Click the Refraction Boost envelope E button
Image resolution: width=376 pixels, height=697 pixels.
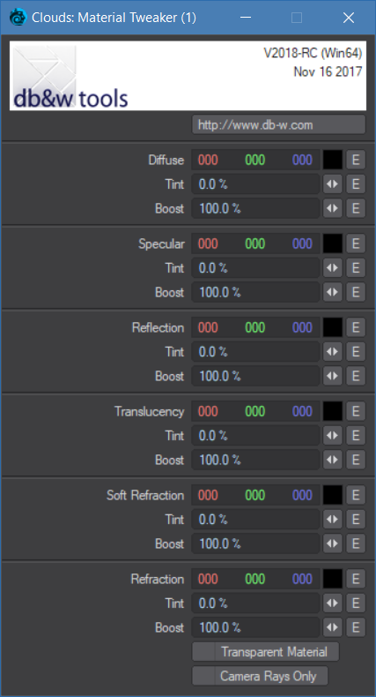tap(356, 627)
